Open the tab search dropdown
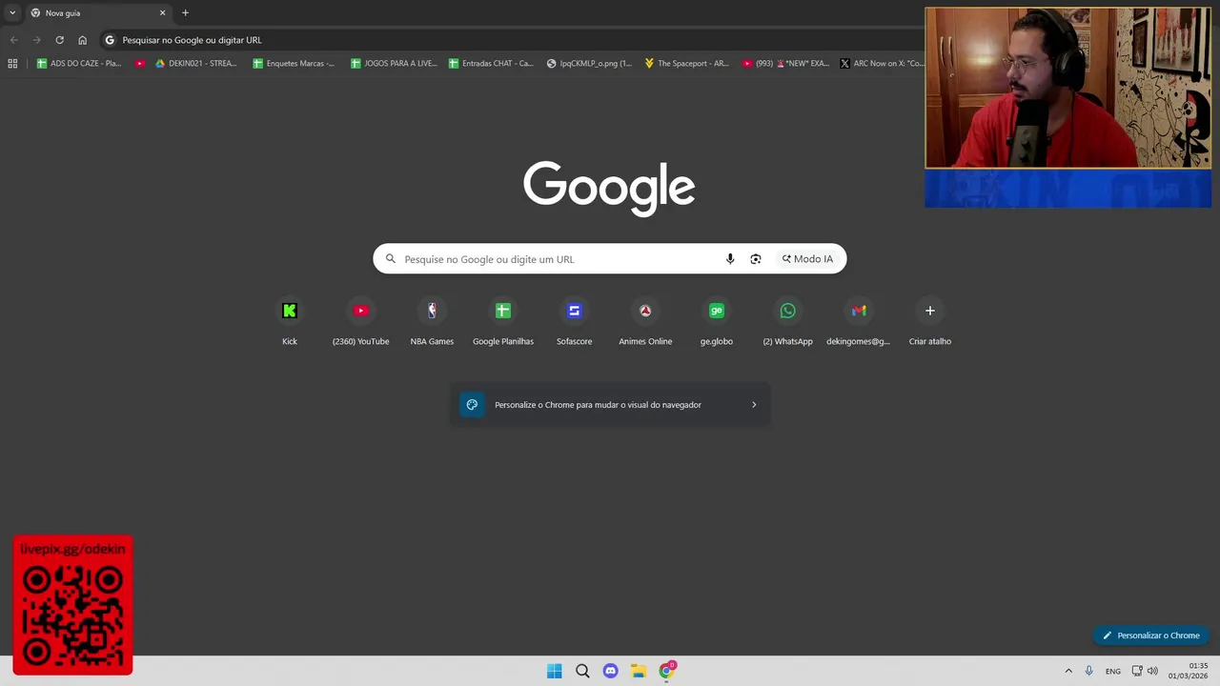Viewport: 1220px width, 686px height. point(12,13)
